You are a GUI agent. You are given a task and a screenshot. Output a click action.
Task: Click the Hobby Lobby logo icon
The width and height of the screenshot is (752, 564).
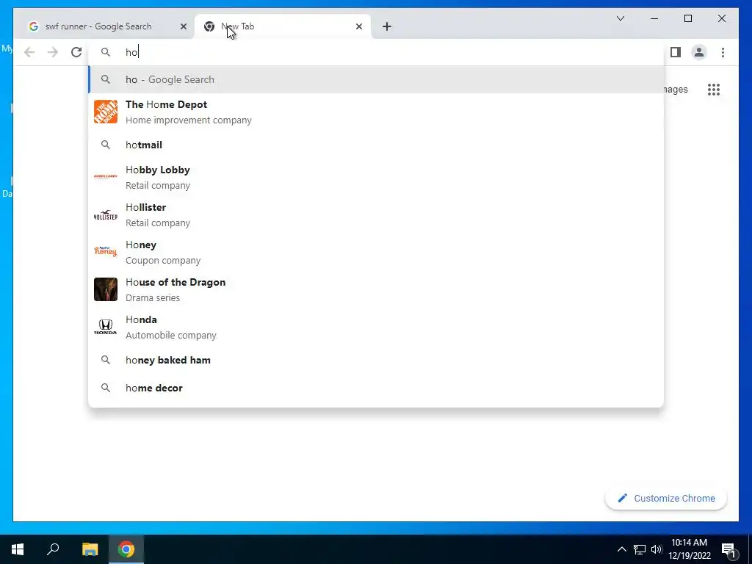tap(106, 176)
